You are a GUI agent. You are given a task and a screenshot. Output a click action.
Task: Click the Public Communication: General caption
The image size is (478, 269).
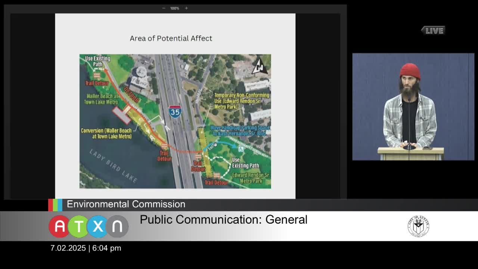coord(223,220)
